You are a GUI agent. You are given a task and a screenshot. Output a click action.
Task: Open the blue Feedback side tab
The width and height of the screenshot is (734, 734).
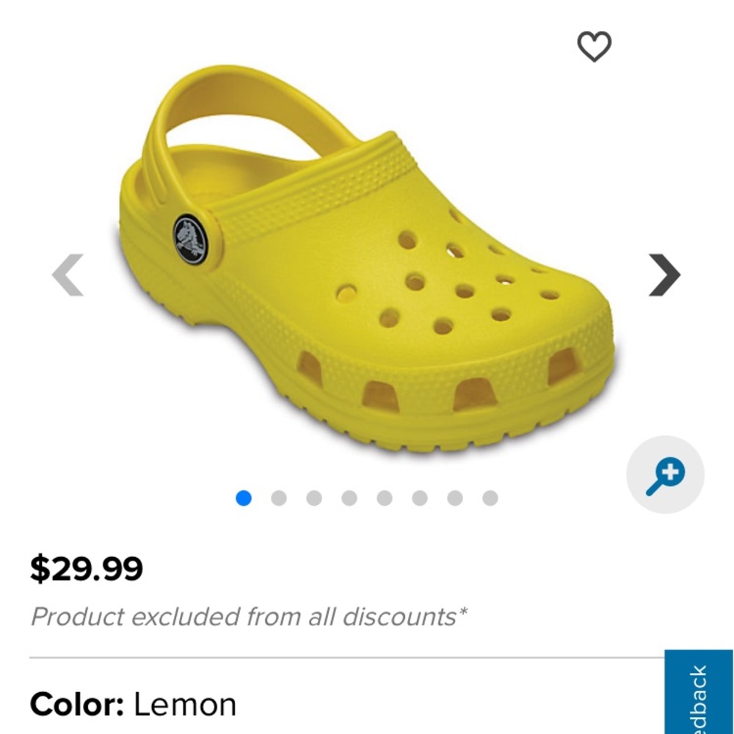pos(699,692)
